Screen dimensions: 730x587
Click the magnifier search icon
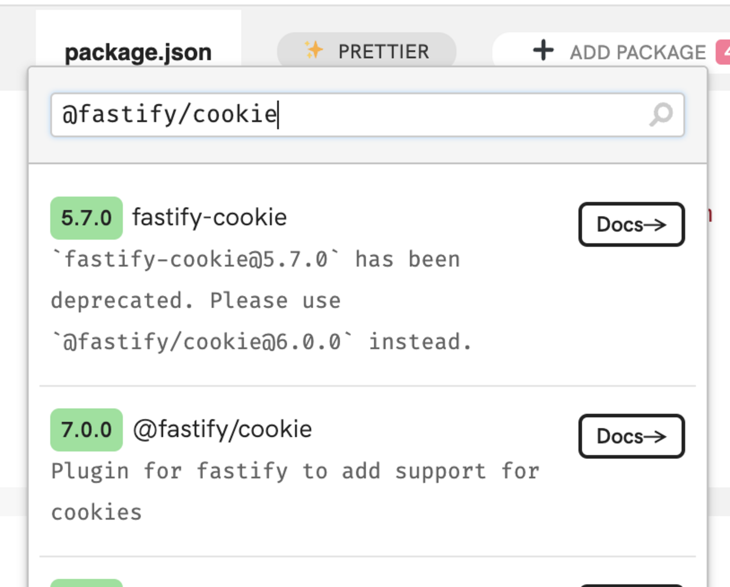661,115
